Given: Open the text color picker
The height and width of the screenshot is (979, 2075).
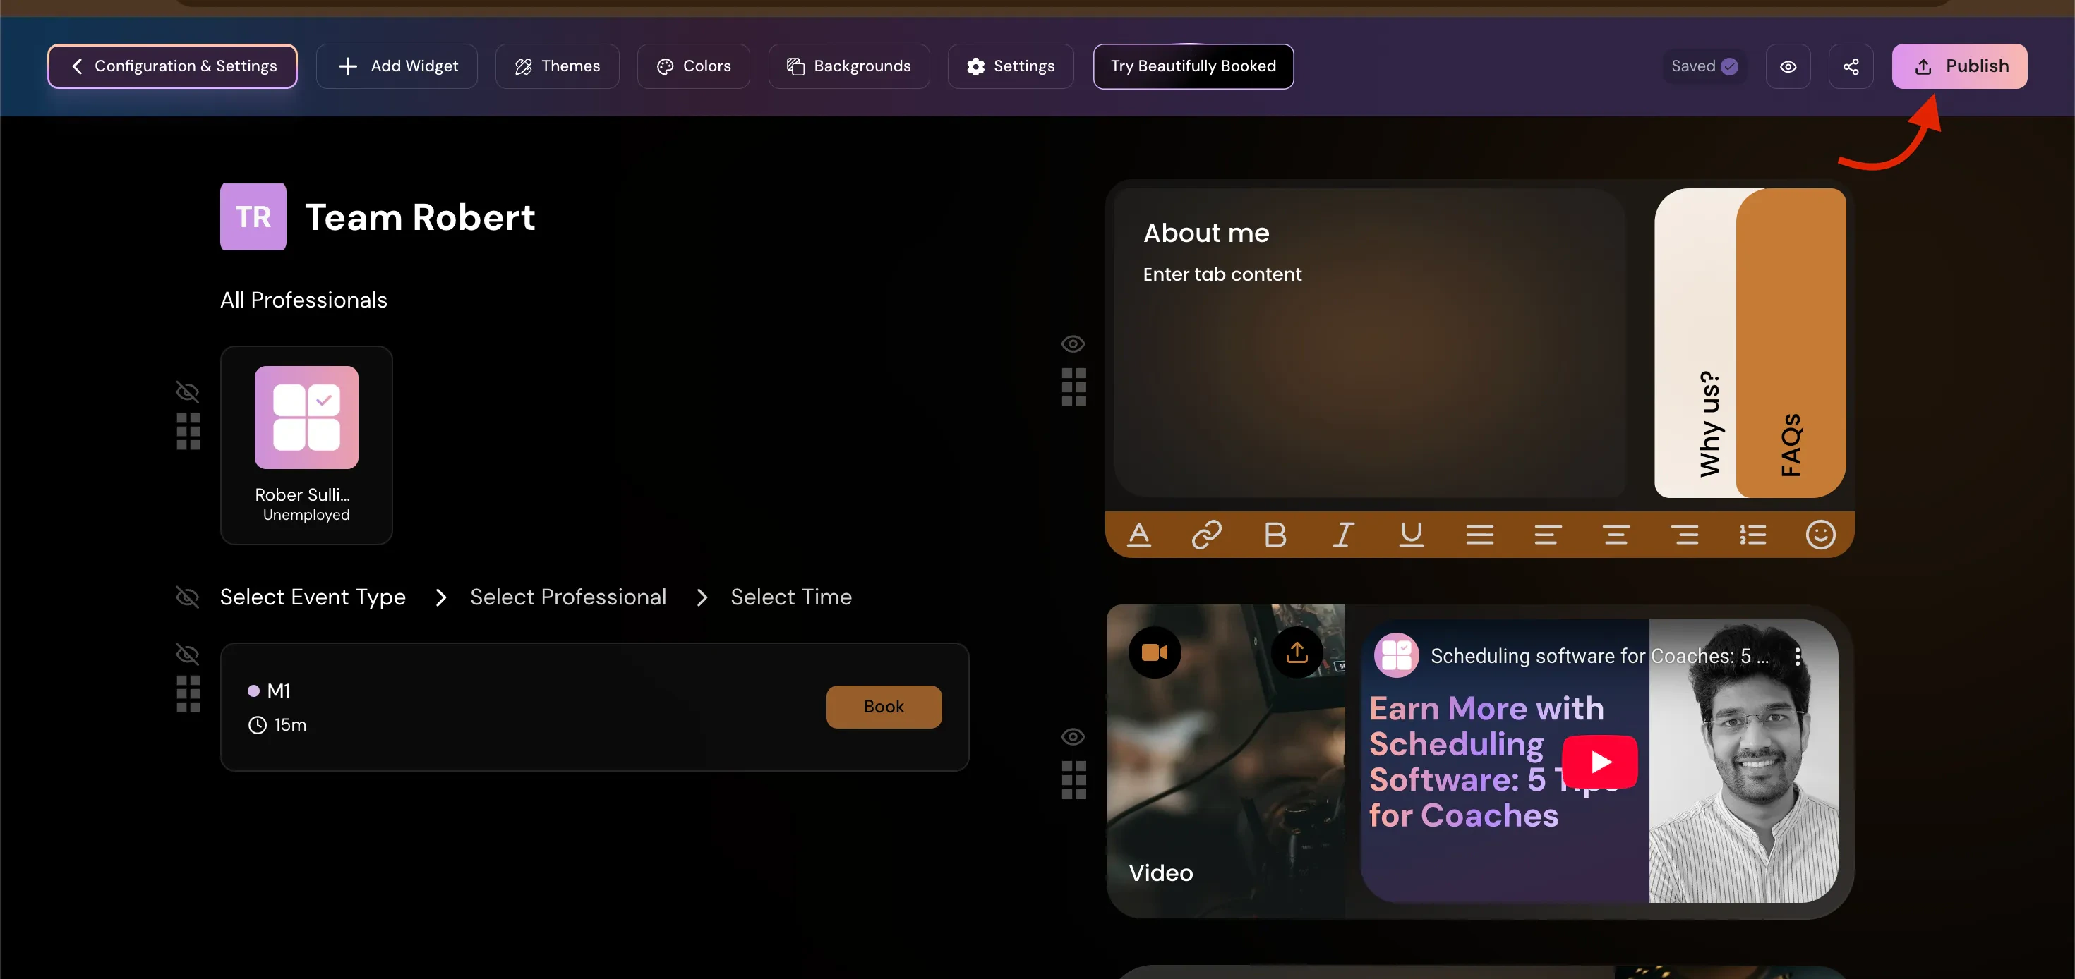Looking at the screenshot, I should [x=1139, y=534].
